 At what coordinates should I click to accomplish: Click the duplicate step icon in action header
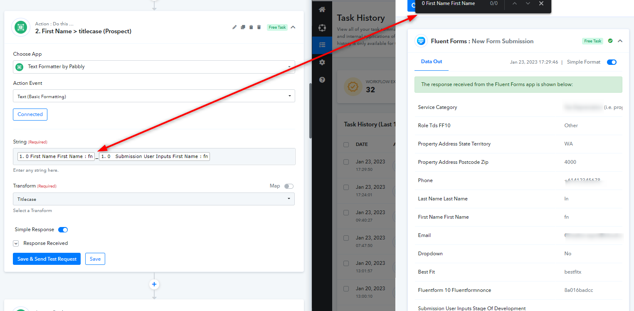click(x=243, y=27)
